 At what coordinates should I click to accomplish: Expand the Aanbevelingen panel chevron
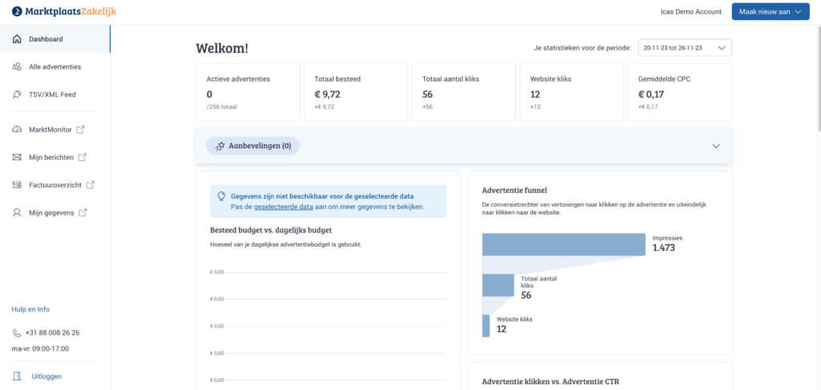coord(716,147)
